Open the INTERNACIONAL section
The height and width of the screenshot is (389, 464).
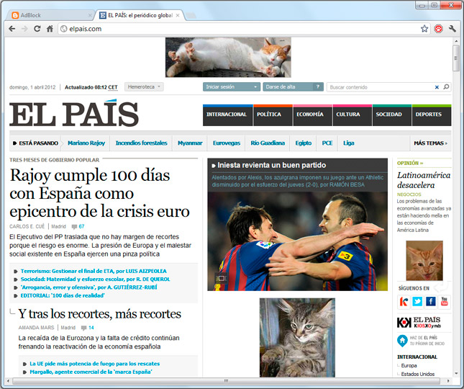pos(227,115)
